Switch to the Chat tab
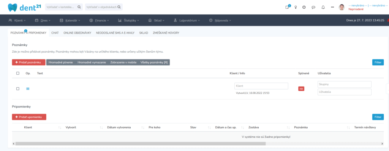Viewport: 389px width, 151px height. [x=55, y=33]
